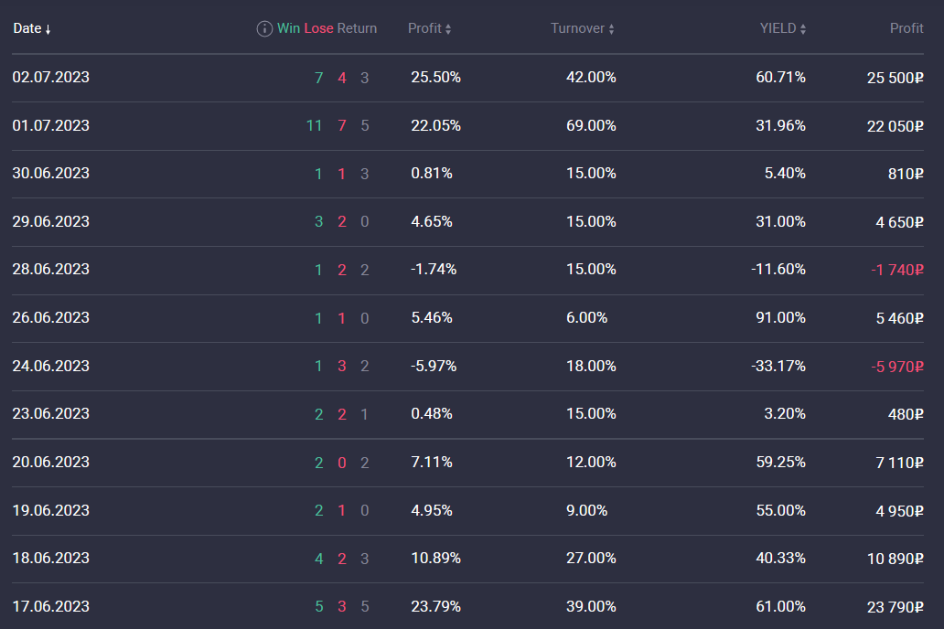The width and height of the screenshot is (944, 629).
Task: Open the 02.07.2023 date row
Action: coord(51,78)
